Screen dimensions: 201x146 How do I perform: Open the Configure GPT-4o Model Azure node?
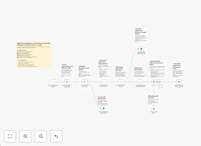coord(154,109)
